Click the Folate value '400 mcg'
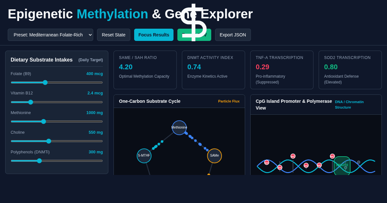 click(94, 74)
